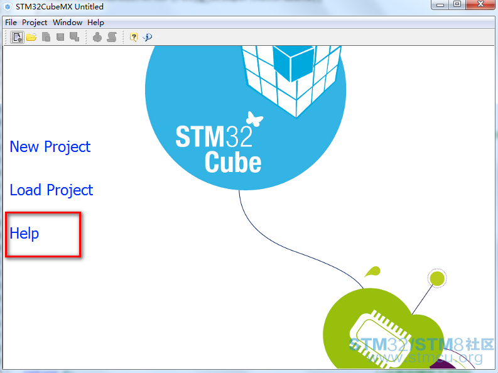The image size is (498, 373).
Task: Minimize the STM32CubeMX window
Action: [440, 5]
